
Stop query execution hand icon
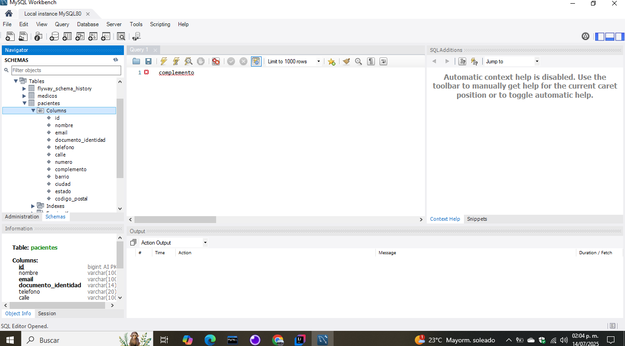click(201, 61)
